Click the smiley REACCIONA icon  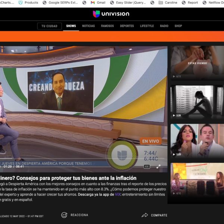[x=64, y=215]
